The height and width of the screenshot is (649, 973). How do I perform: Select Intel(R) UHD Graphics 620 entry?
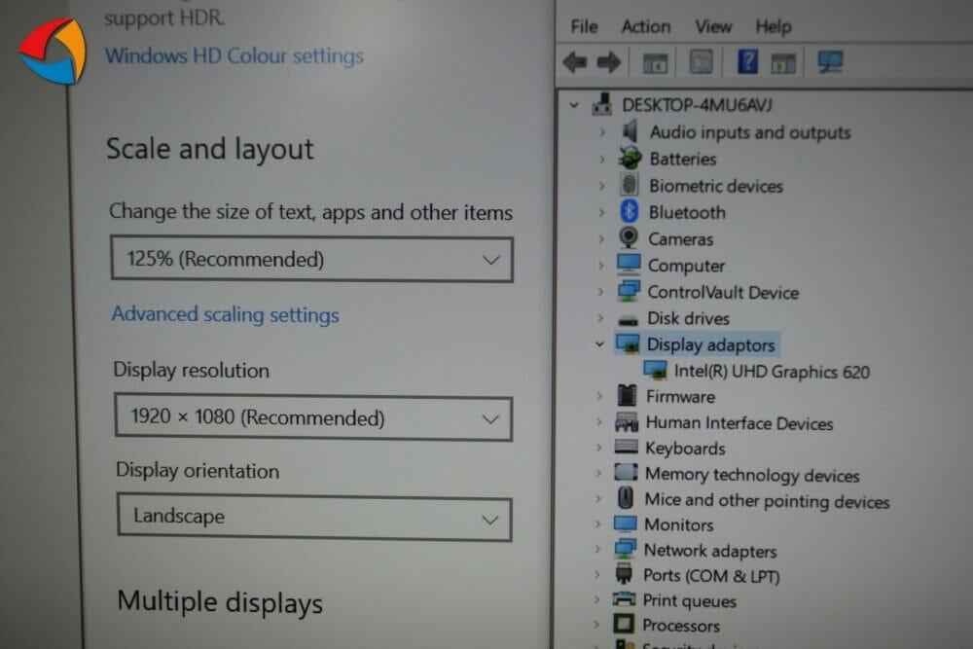tap(772, 371)
